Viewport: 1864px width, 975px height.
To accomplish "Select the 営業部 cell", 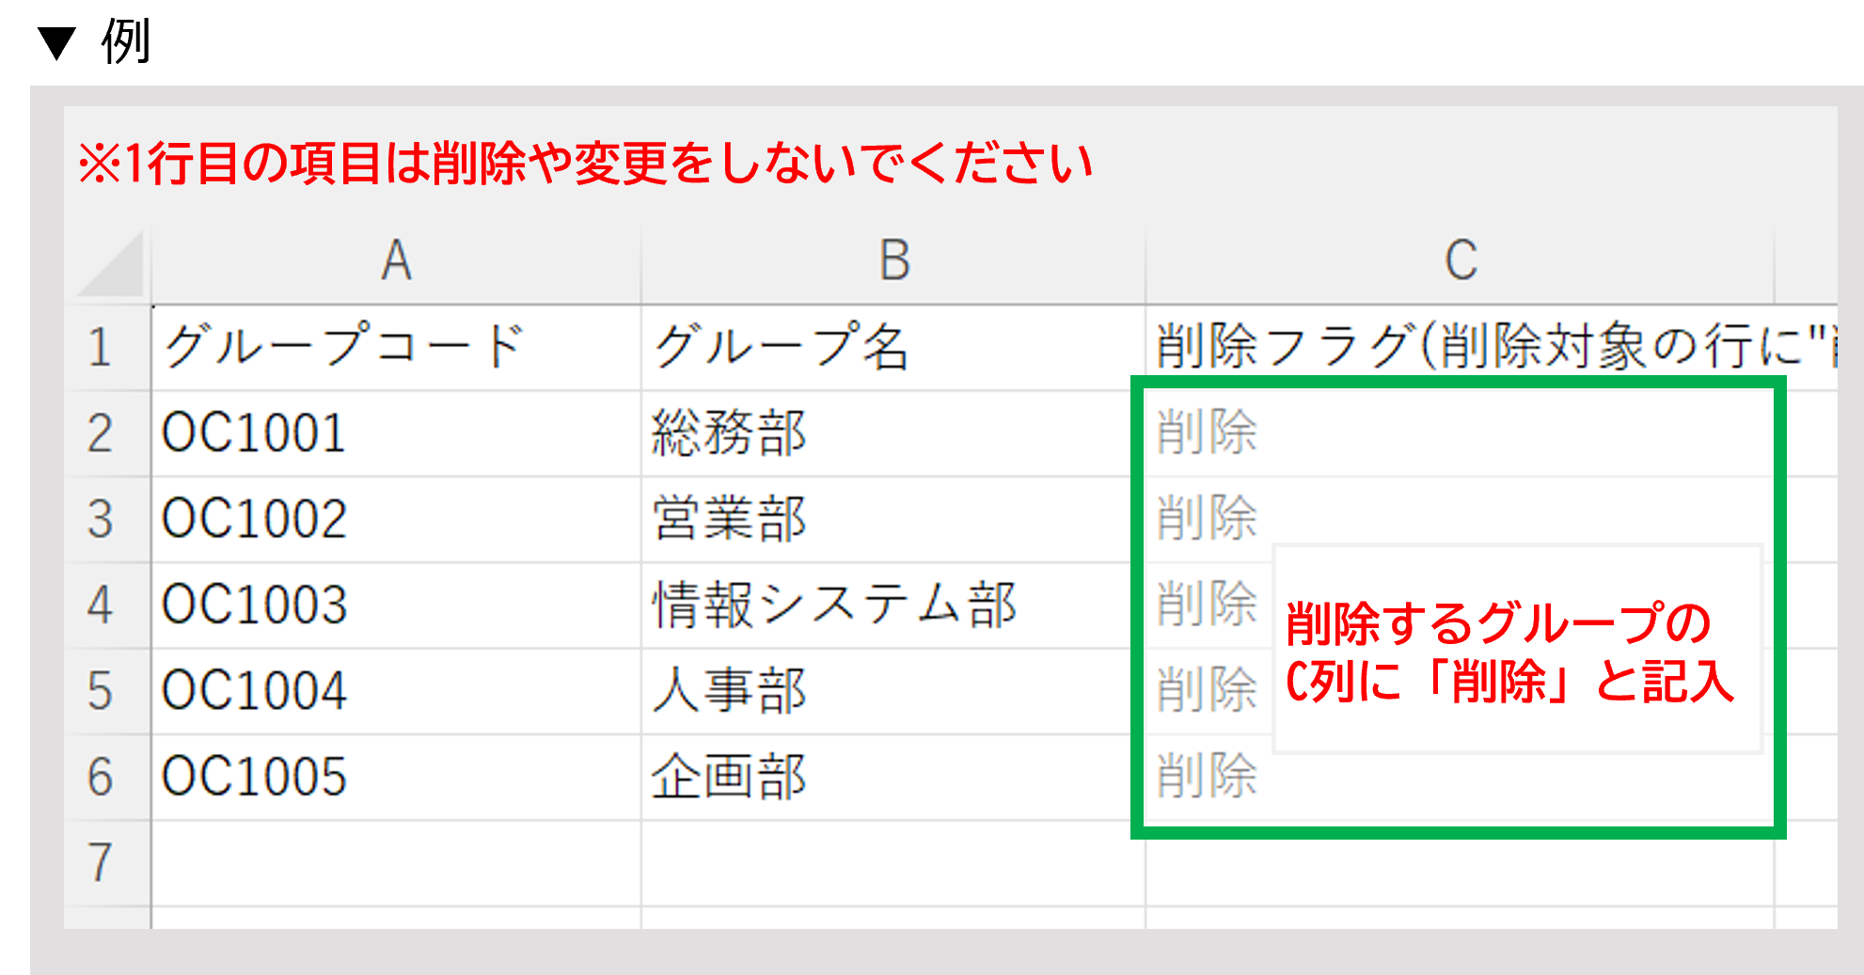I will pyautogui.click(x=892, y=520).
